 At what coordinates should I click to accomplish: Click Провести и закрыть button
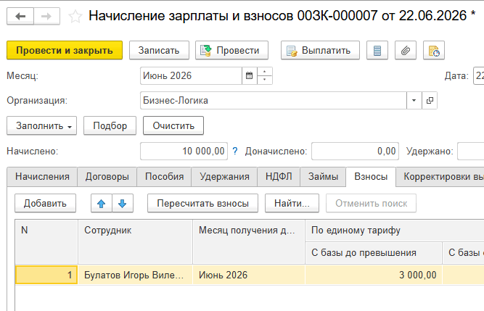point(65,50)
